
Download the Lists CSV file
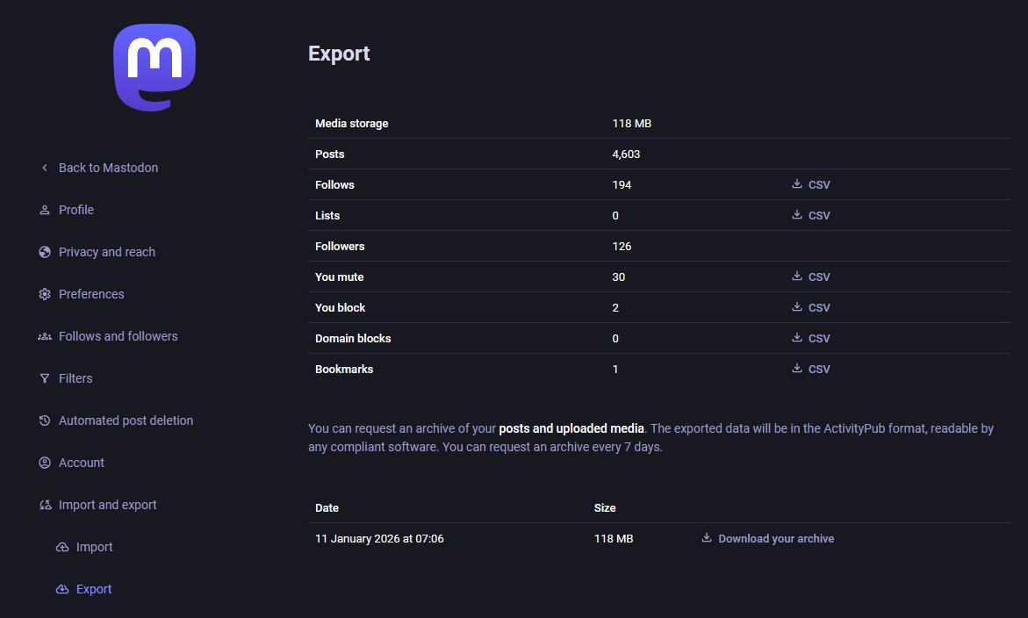pos(811,216)
